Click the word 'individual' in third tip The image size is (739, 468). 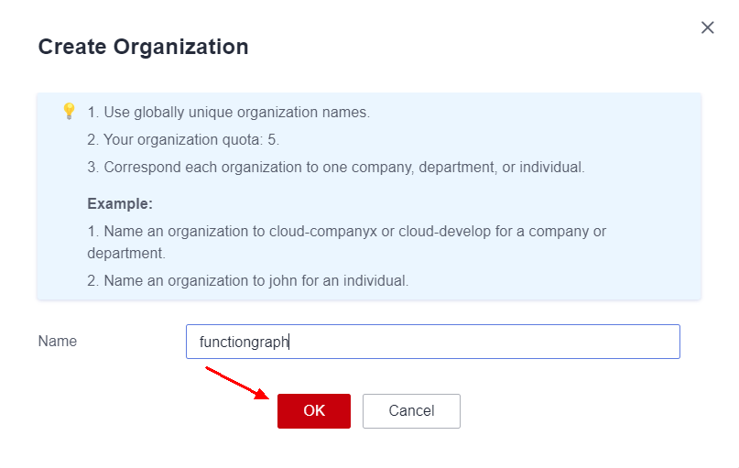[x=550, y=168]
